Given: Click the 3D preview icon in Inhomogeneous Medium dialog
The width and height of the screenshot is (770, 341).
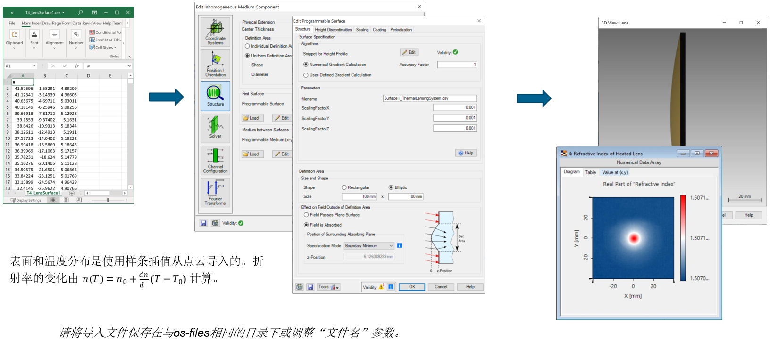Looking at the screenshot, I should [215, 223].
